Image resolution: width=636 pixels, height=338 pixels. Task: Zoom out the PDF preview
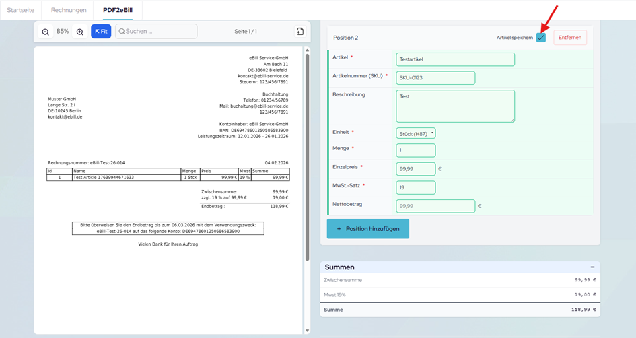[46, 32]
